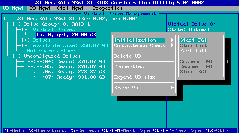Choose Fast Init in the submenu

click(x=193, y=51)
